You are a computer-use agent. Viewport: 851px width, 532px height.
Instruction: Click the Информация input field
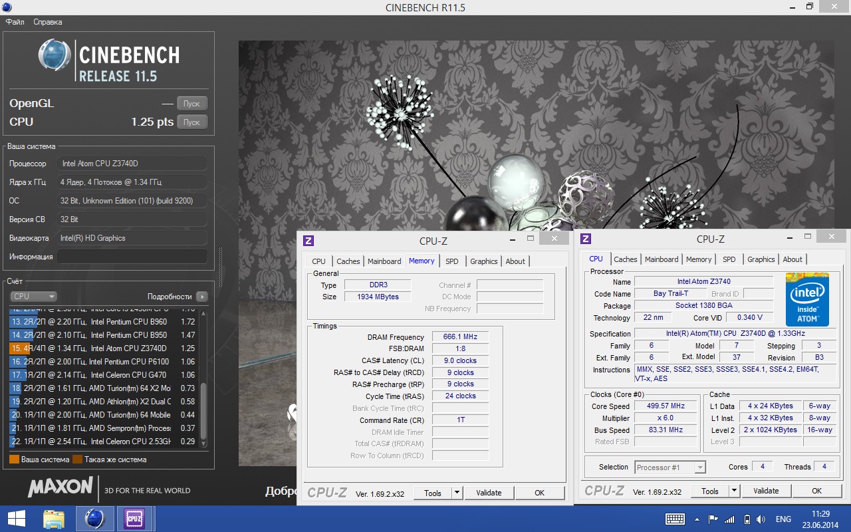point(132,256)
